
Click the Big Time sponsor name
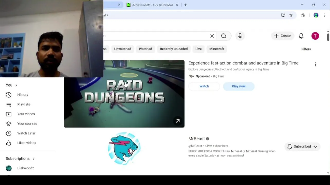219,76
